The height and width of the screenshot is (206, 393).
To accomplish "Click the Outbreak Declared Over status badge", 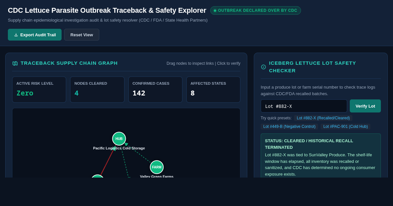I will point(255,10).
